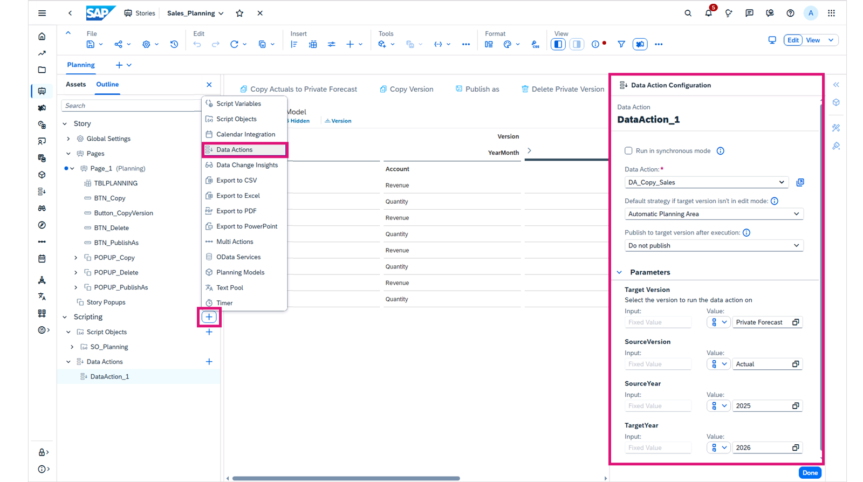Expand the POPUP_Copy tree node
This screenshot has height=482, width=863.
point(76,258)
